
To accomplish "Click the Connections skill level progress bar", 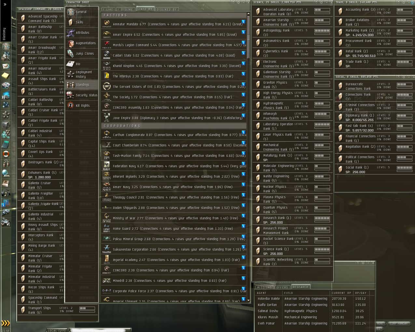I will [405, 94].
